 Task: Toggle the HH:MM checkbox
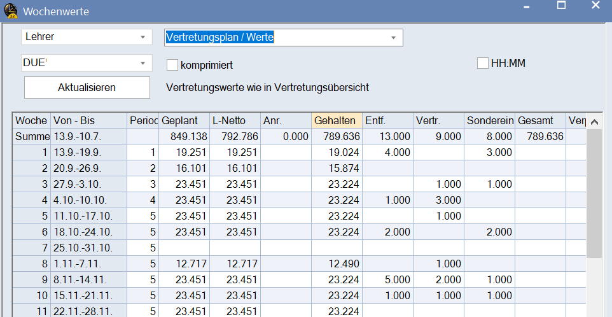pyautogui.click(x=482, y=63)
